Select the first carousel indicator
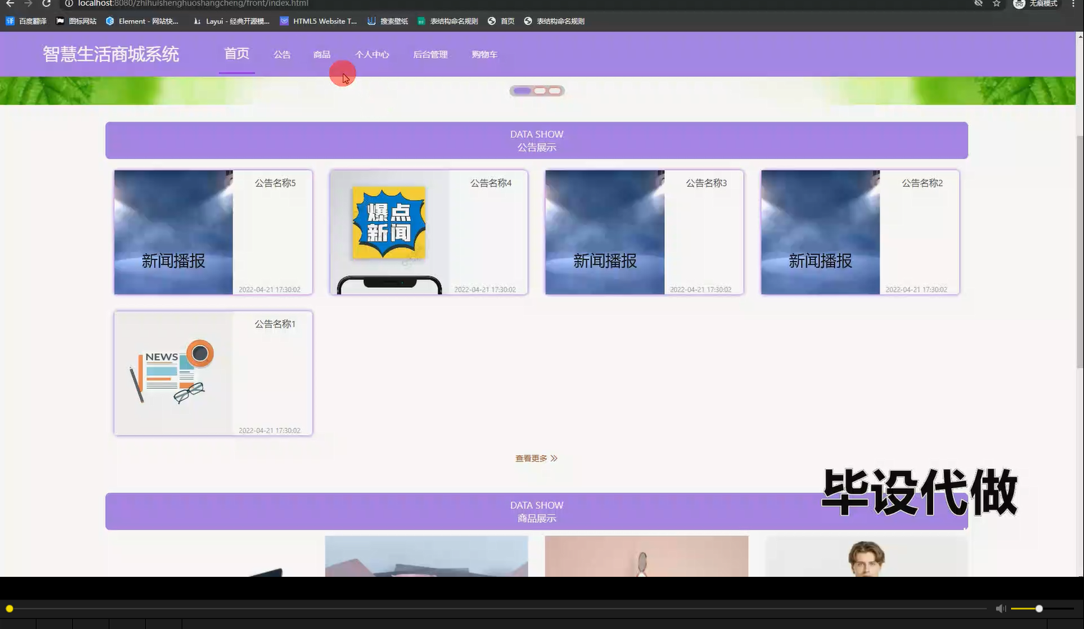This screenshot has width=1084, height=629. click(522, 91)
